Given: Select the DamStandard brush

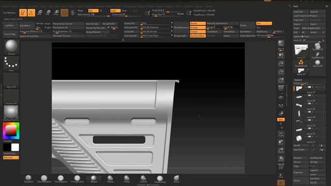Looking at the screenshot, I should tap(44, 179).
